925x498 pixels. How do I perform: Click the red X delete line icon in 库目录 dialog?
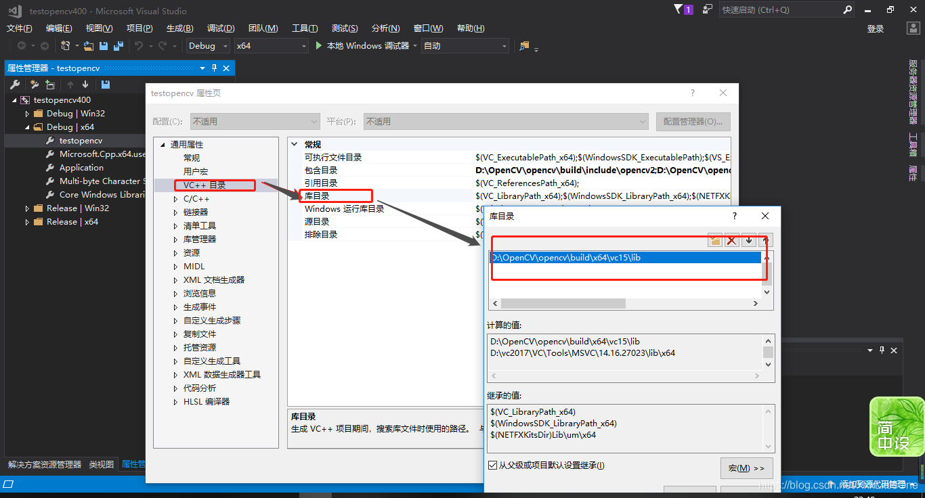pyautogui.click(x=731, y=241)
